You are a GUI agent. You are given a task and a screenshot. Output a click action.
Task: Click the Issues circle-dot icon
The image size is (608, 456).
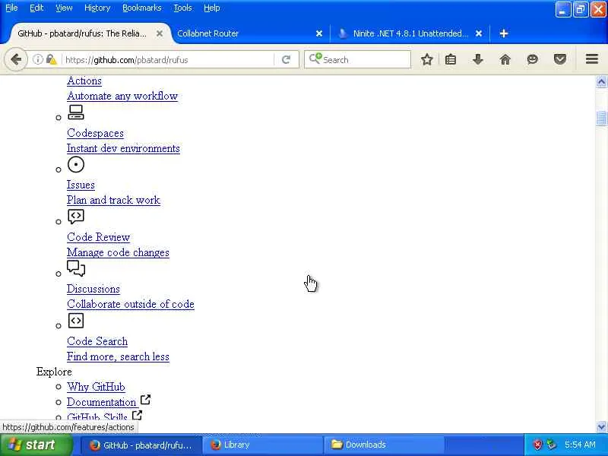pyautogui.click(x=76, y=164)
